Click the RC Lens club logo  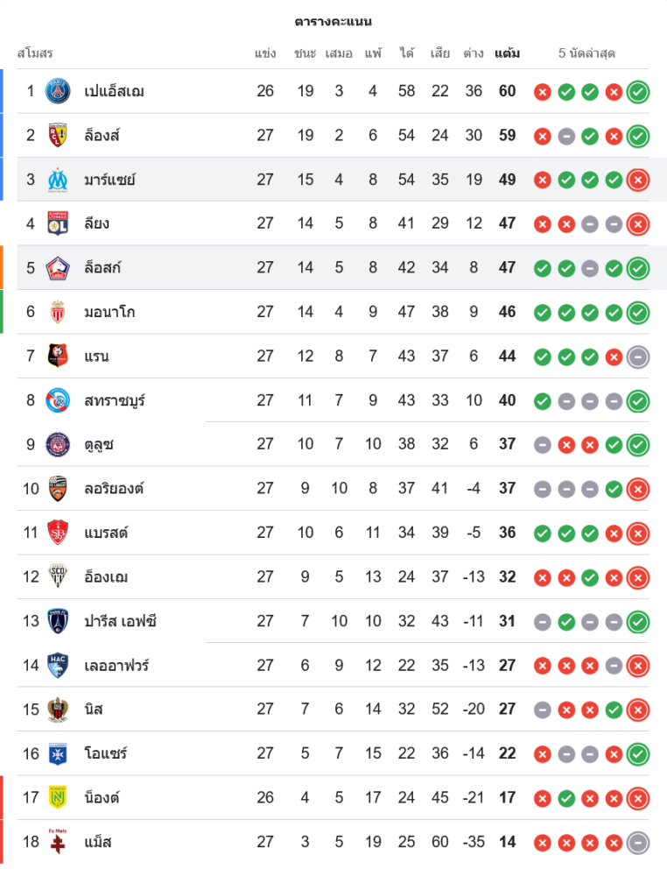(x=58, y=135)
